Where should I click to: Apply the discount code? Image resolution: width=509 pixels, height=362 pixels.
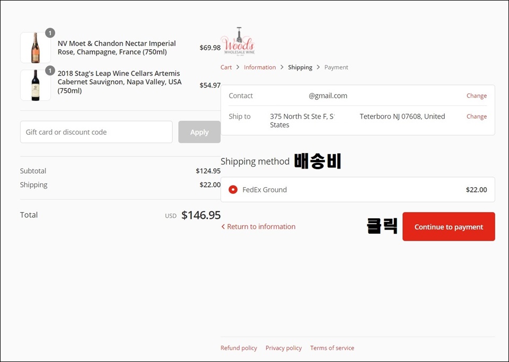pyautogui.click(x=199, y=132)
